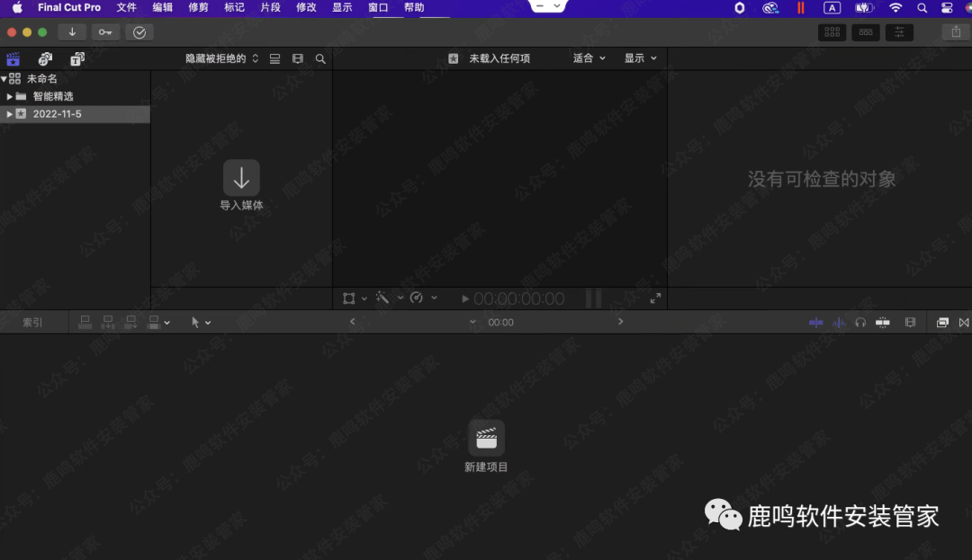Viewport: 972px width, 560px height.
Task: Search the browser with magnifier icon
Action: click(x=320, y=58)
